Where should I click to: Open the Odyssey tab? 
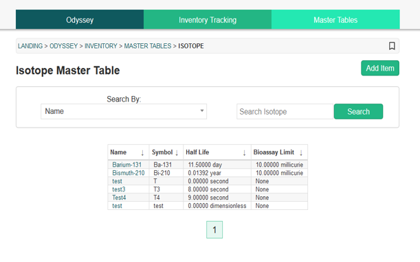(x=80, y=19)
